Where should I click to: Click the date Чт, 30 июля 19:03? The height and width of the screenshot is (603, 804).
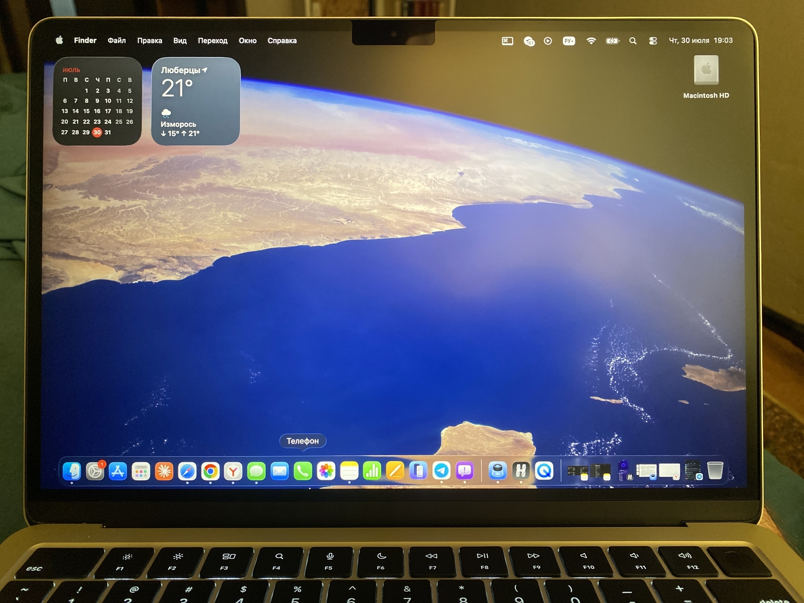[x=701, y=41]
